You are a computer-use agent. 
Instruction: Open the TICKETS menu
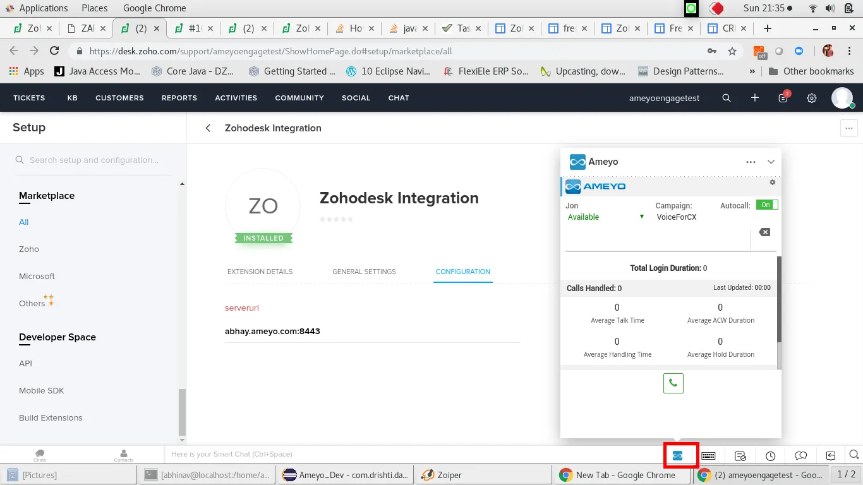[x=29, y=98]
